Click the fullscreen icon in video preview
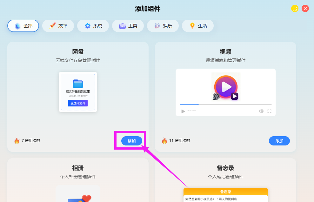The width and height of the screenshot is (314, 202). click(x=269, y=111)
